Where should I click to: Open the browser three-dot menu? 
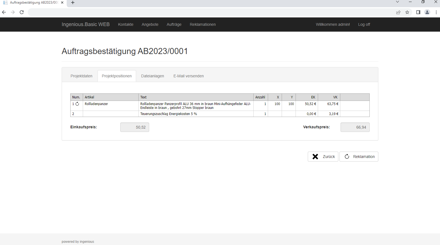[436, 12]
